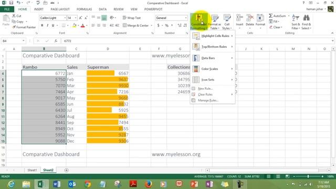Choose Manage Rules menu entry

213,100
